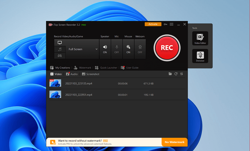Minimize the iTop Screen Recorder window
The image size is (250, 151).
pos(178,24)
